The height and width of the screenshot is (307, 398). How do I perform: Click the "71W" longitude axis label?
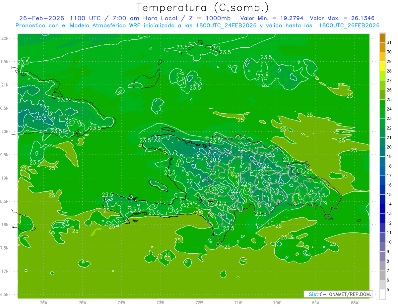tap(238, 302)
